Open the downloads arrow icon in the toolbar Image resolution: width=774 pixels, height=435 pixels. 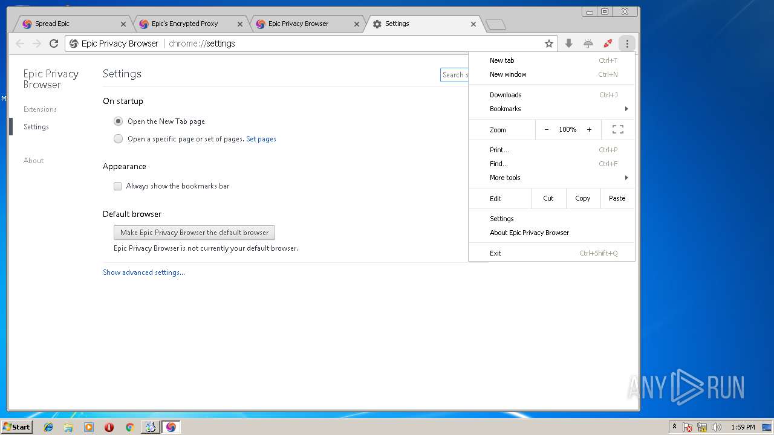[569, 43]
